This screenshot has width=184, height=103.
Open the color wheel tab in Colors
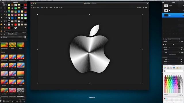(165, 68)
